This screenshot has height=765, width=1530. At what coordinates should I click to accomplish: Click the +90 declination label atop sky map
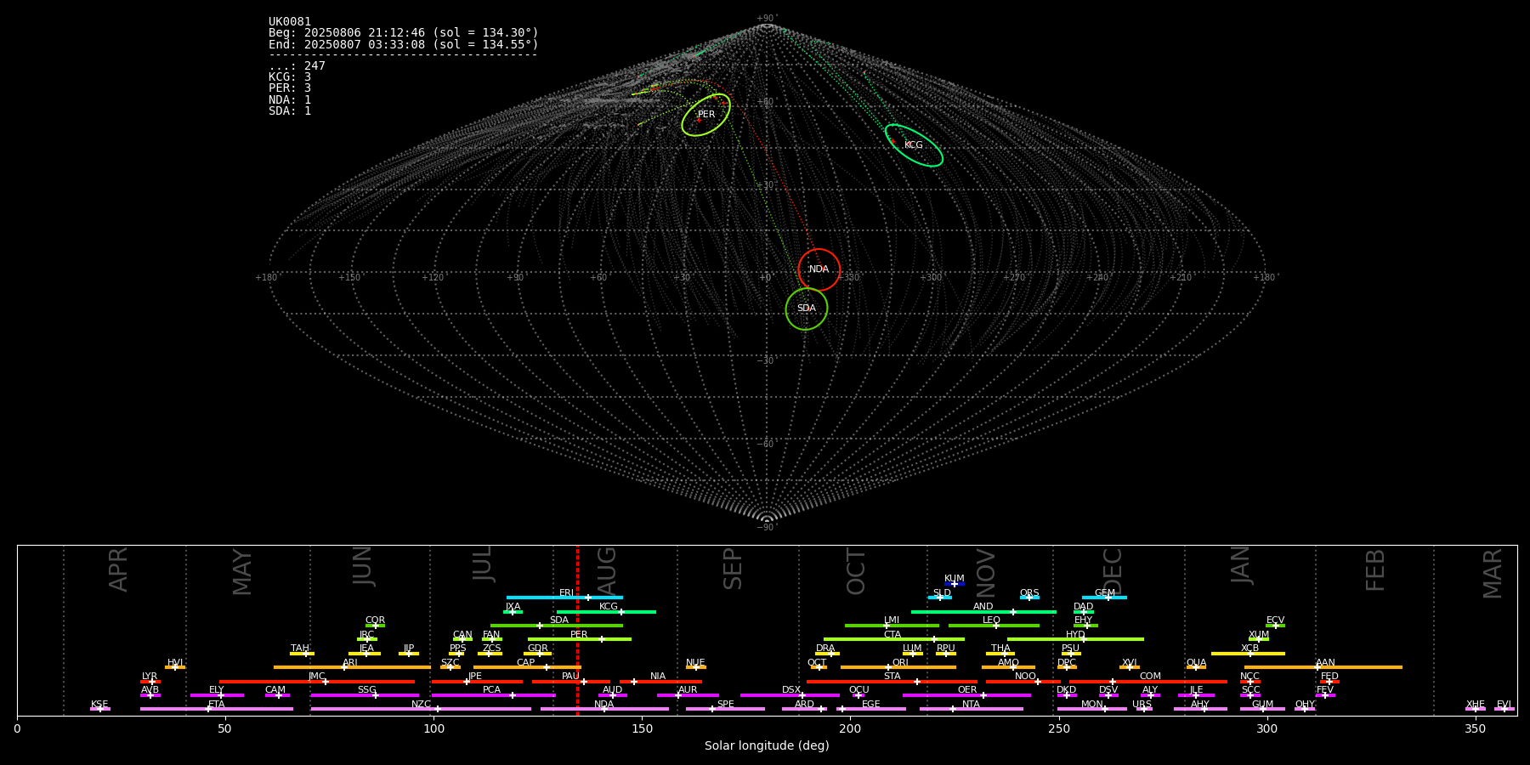[x=766, y=19]
